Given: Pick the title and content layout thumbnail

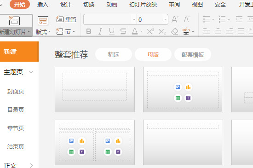Looking at the screenshot, I should (183, 89).
